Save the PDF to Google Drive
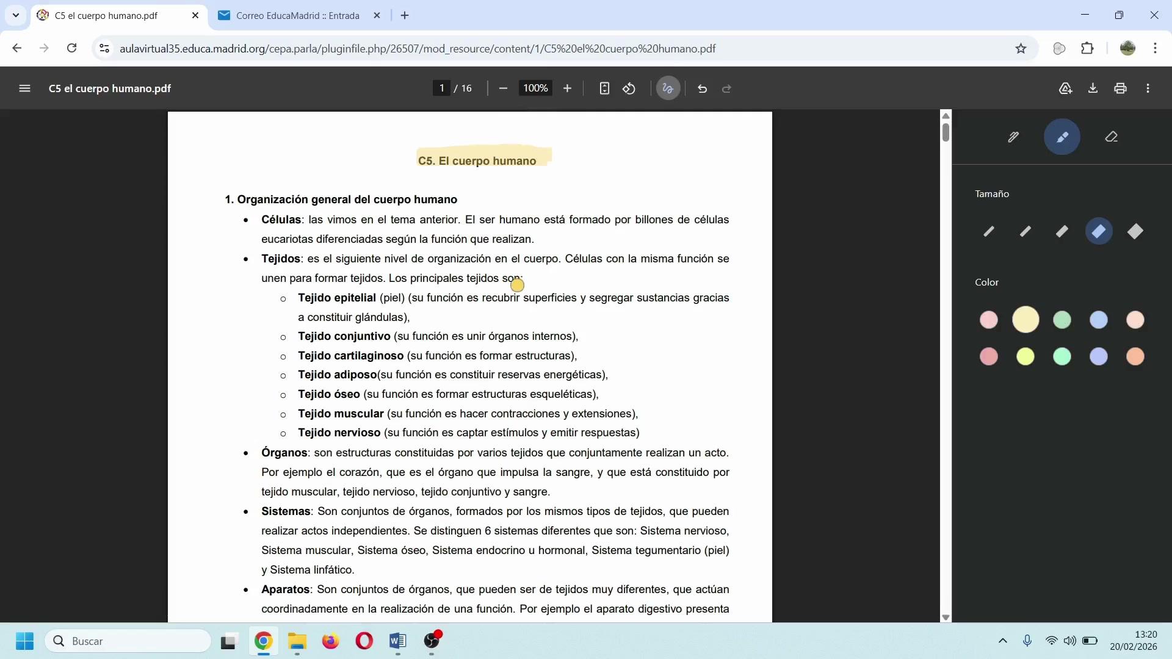Viewport: 1172px width, 659px height. pyautogui.click(x=1065, y=88)
